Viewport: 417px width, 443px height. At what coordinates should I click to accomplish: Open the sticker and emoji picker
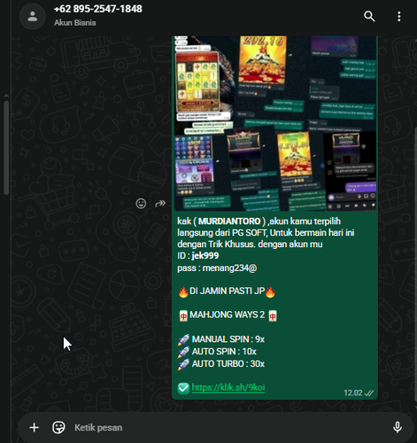[x=58, y=427]
